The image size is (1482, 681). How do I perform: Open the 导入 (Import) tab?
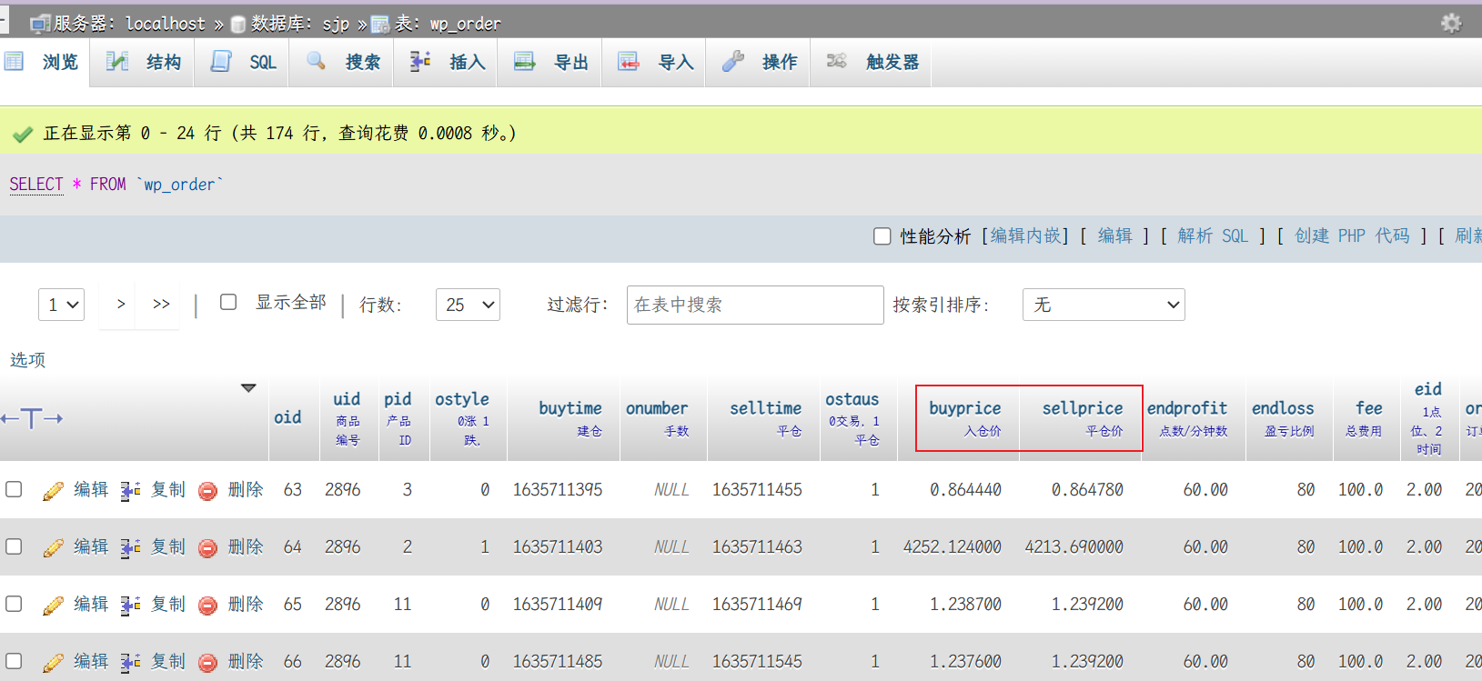coord(655,62)
